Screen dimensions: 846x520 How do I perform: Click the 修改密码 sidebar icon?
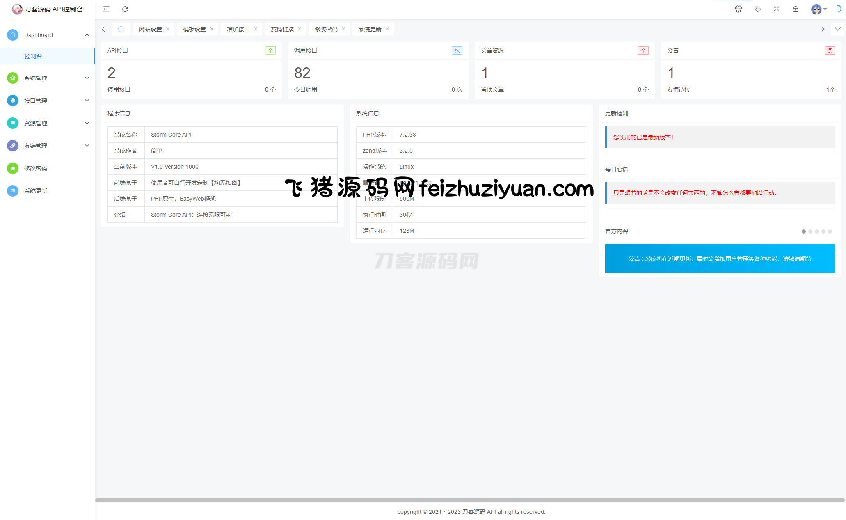pos(13,168)
